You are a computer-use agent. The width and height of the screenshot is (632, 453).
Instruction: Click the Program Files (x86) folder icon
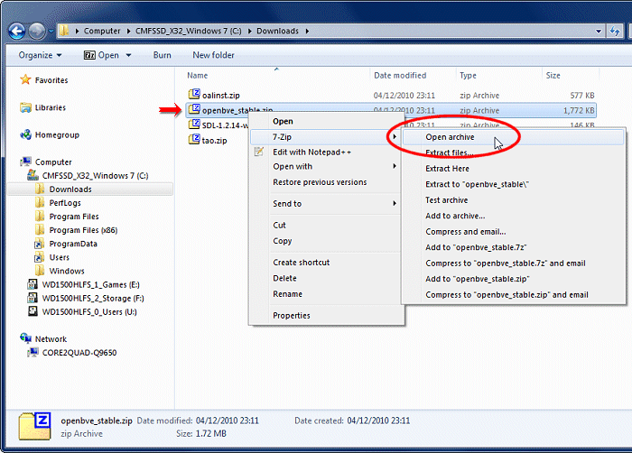tap(40, 230)
